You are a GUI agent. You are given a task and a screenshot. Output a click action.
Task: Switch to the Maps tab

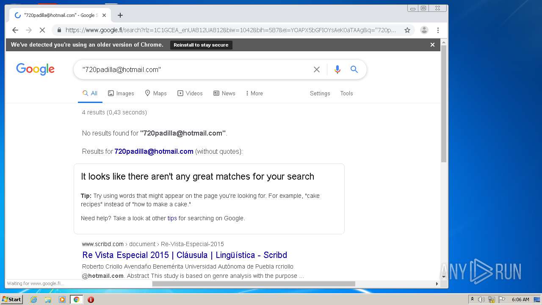pos(156,93)
